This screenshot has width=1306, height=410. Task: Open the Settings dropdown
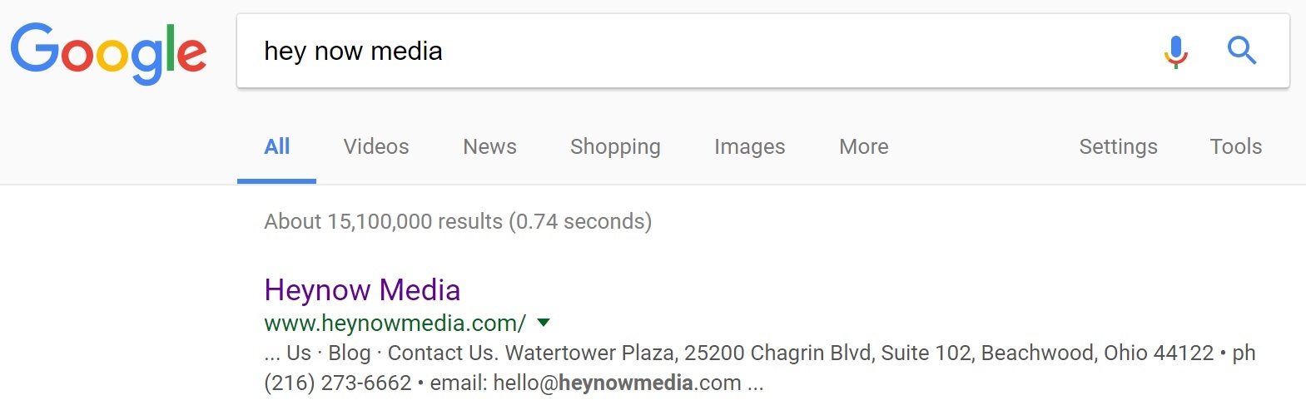click(1118, 147)
